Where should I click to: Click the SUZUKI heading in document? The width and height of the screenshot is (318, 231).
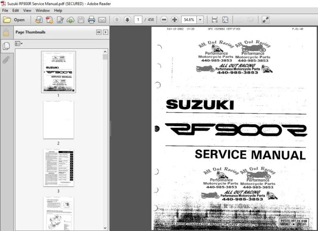[x=200, y=105]
